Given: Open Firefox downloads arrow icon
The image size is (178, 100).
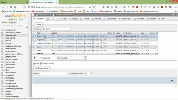Looking at the screenshot, I should coord(103,7).
